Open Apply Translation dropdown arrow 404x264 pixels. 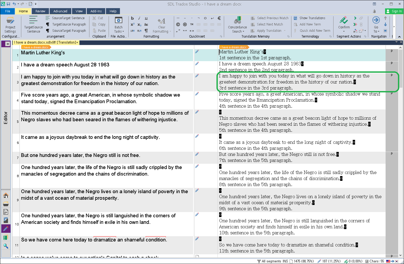coord(285,31)
